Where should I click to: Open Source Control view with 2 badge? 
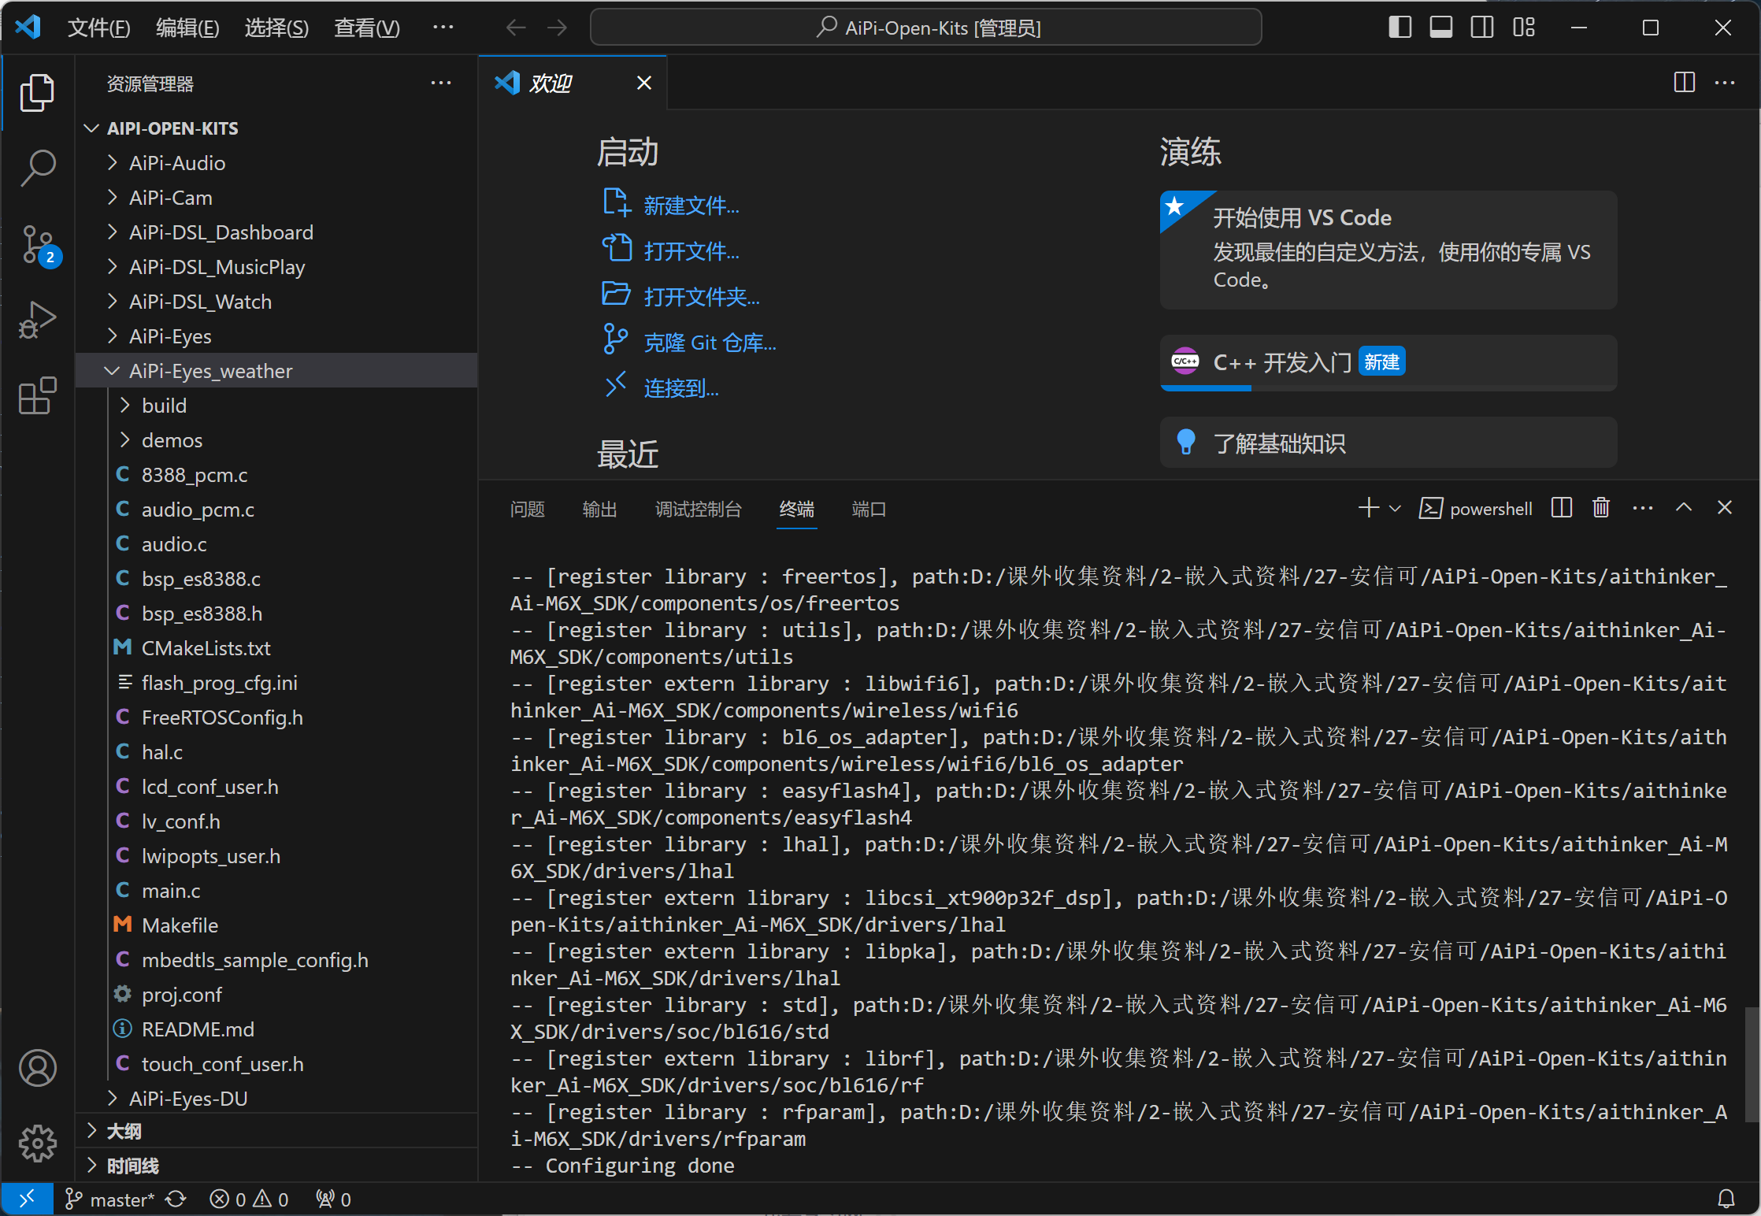[x=37, y=245]
